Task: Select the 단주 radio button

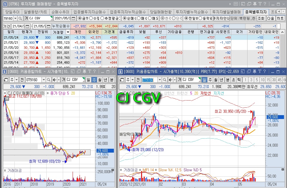Action: (x=174, y=18)
